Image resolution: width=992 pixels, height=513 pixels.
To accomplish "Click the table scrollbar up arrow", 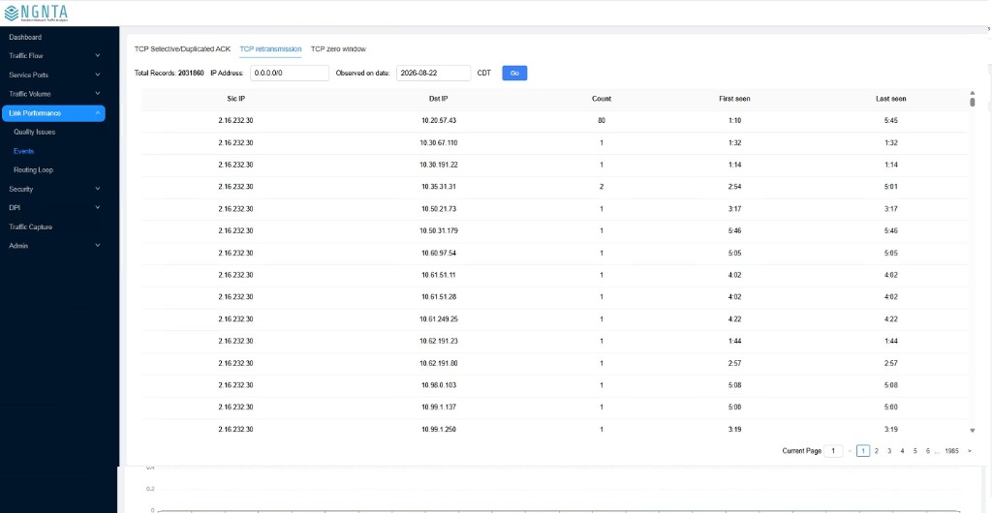I will (x=973, y=94).
